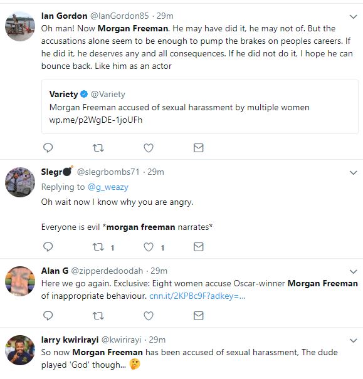This screenshot has width=363, height=379.
Task: Open the cnn.it link in Alan G's tweet
Action: (x=197, y=296)
